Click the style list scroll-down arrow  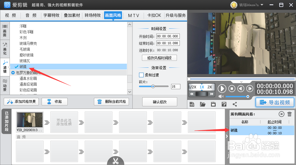point(130,92)
